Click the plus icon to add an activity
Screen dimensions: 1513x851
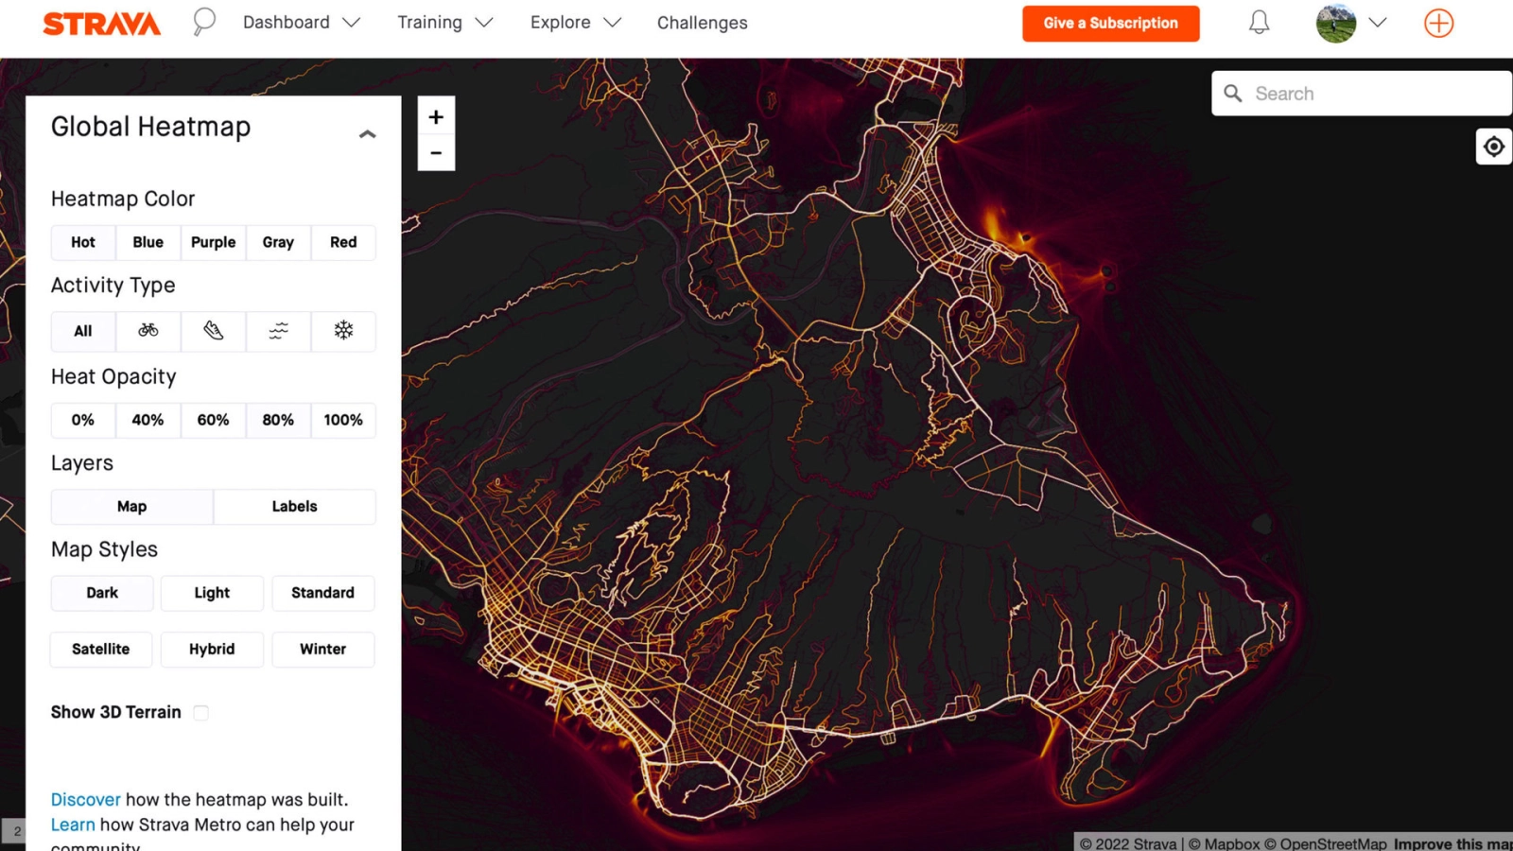click(x=1437, y=23)
